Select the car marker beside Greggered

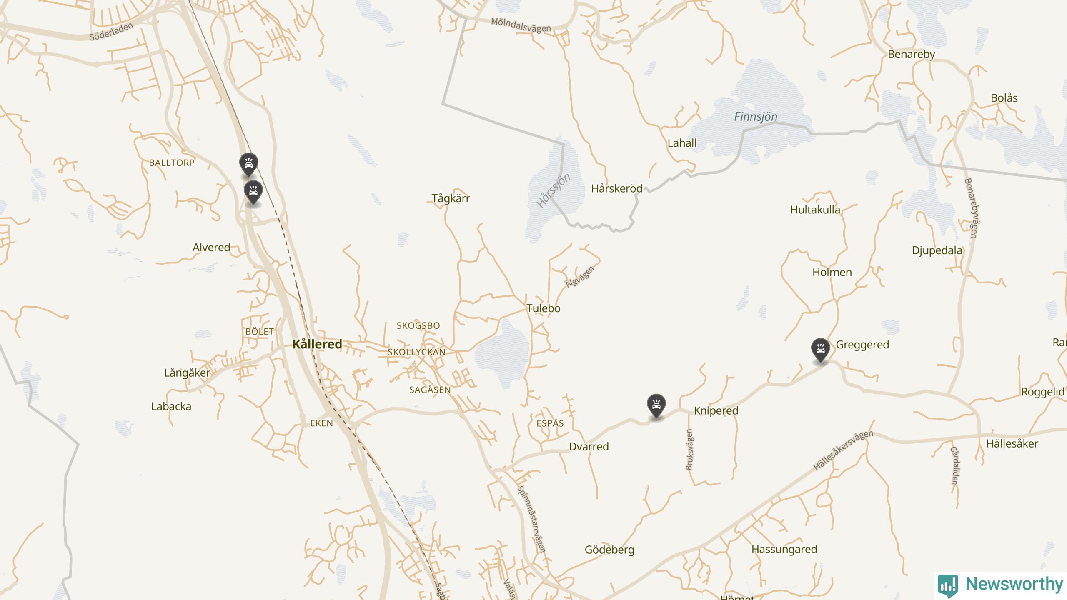tap(821, 350)
